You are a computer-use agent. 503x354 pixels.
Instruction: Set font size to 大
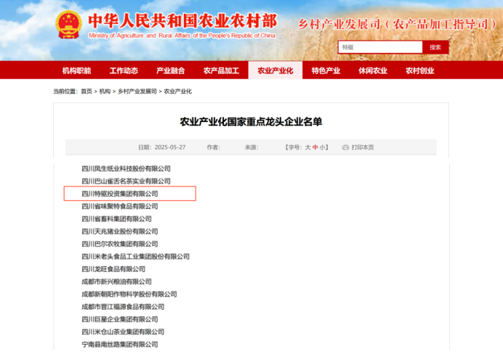pyautogui.click(x=307, y=147)
